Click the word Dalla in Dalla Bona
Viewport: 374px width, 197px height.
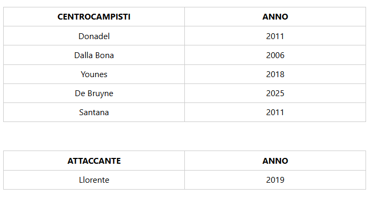pos(83,55)
